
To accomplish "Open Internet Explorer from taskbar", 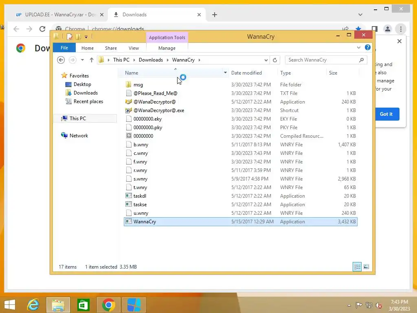I will [33, 305].
